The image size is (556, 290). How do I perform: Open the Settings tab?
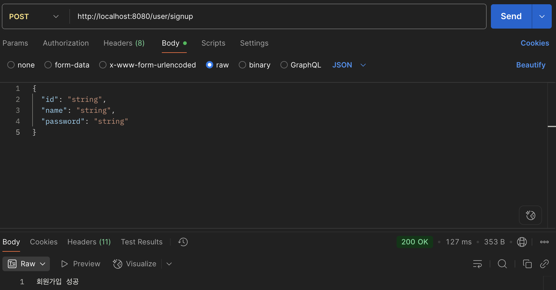pos(254,43)
